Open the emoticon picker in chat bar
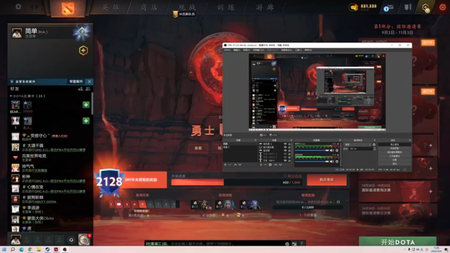Screen dimensions: 450x253 pos(287,243)
